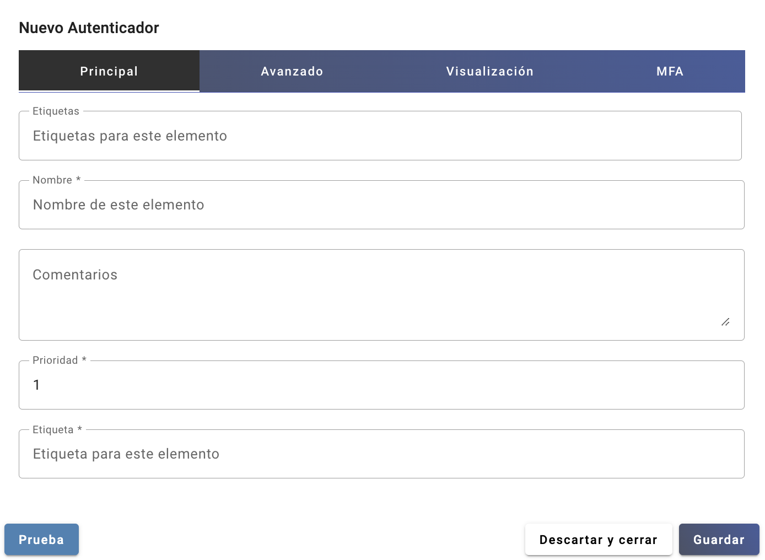765x560 pixels.
Task: Click the Comentarios resize handle icon
Action: [725, 322]
